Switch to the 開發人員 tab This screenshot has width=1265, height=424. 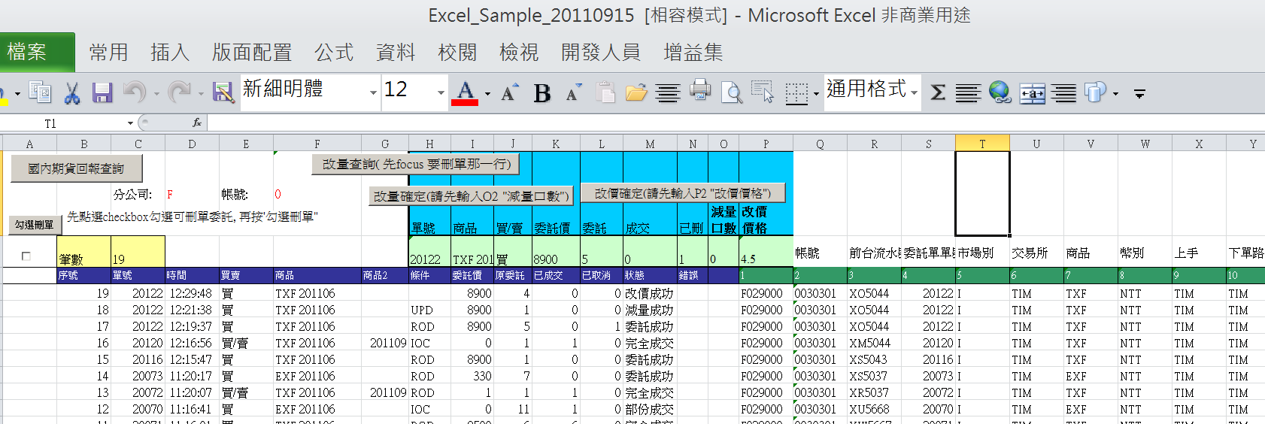601,52
